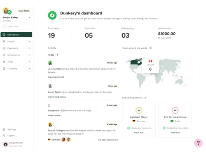Image resolution: width=206 pixels, height=155 pixels.
Task: Click the Collecting information status indicator
Action: (164, 128)
